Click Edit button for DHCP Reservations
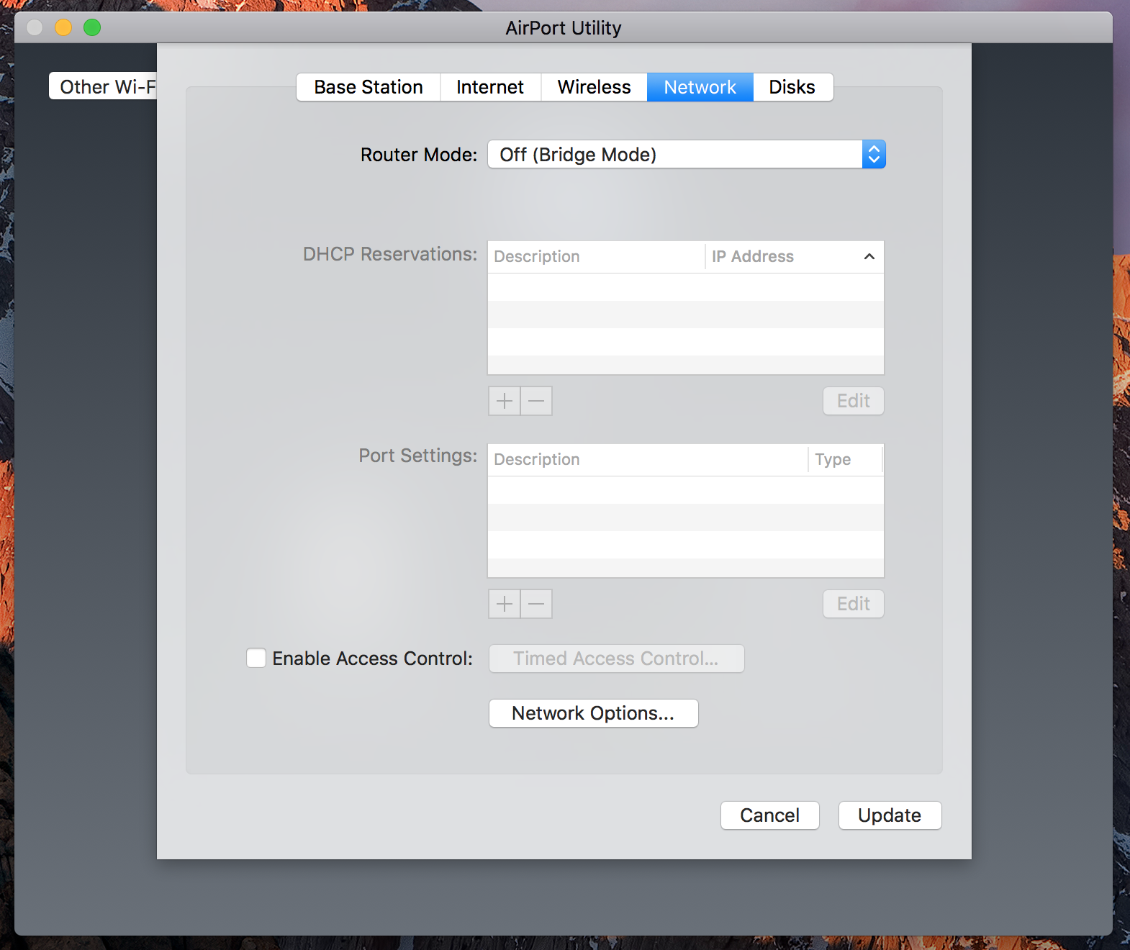 tap(854, 401)
